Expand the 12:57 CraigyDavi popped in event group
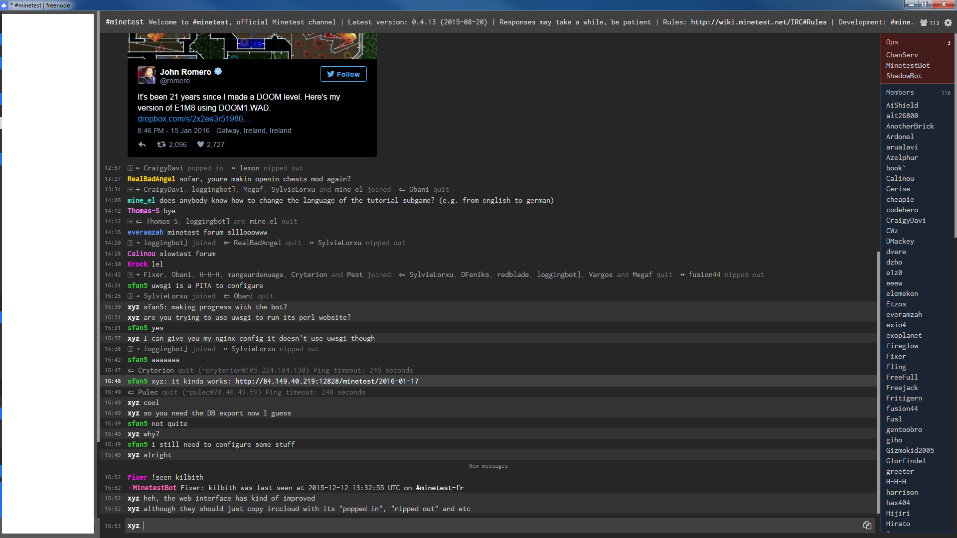Screen dimensions: 957x538 130,168
